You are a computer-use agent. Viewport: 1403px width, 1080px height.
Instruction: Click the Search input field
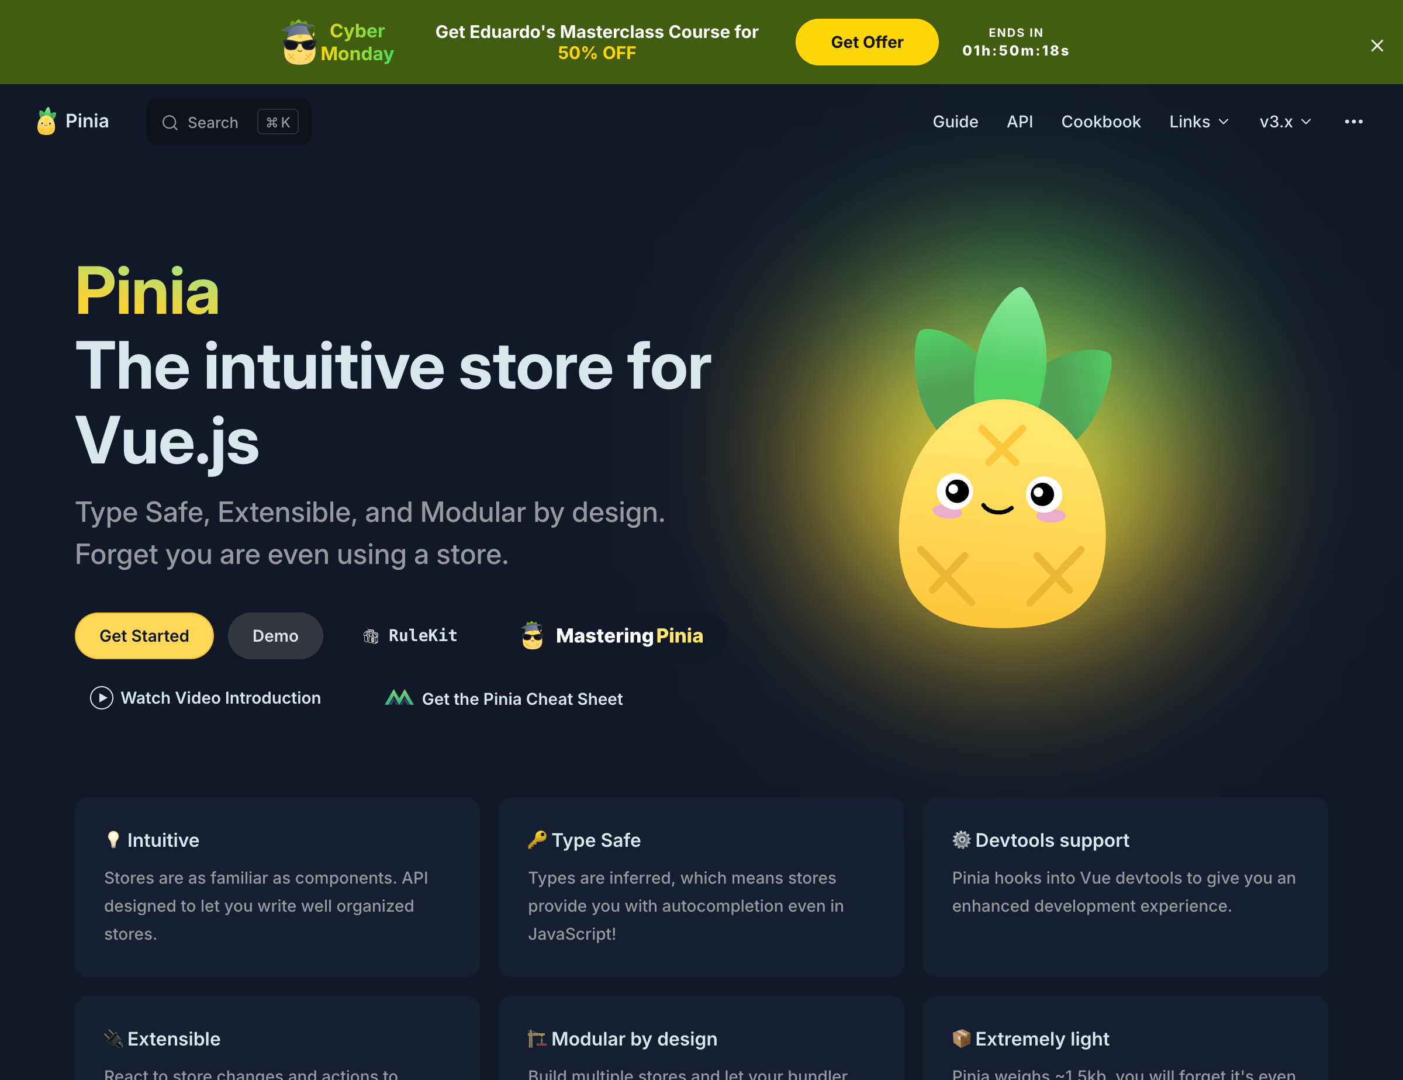(229, 122)
